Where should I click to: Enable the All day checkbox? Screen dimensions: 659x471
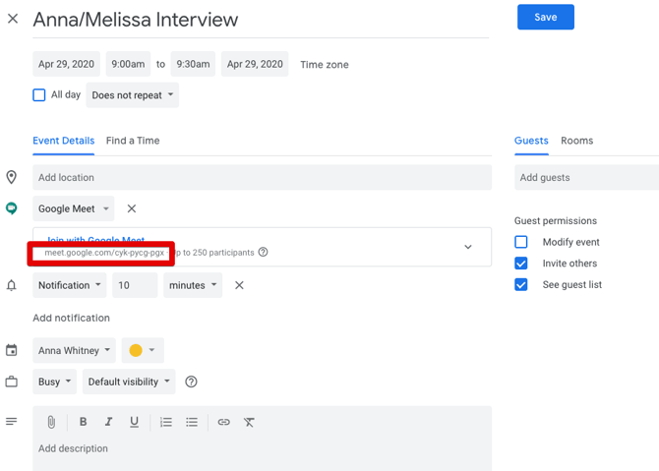pyautogui.click(x=39, y=95)
